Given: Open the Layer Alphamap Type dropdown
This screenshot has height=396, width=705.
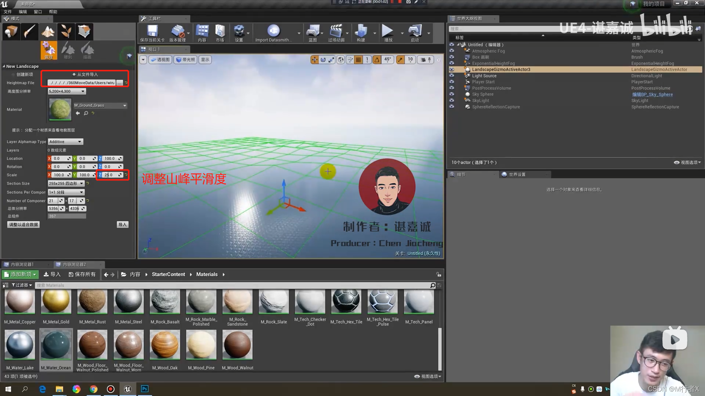Looking at the screenshot, I should pos(65,142).
